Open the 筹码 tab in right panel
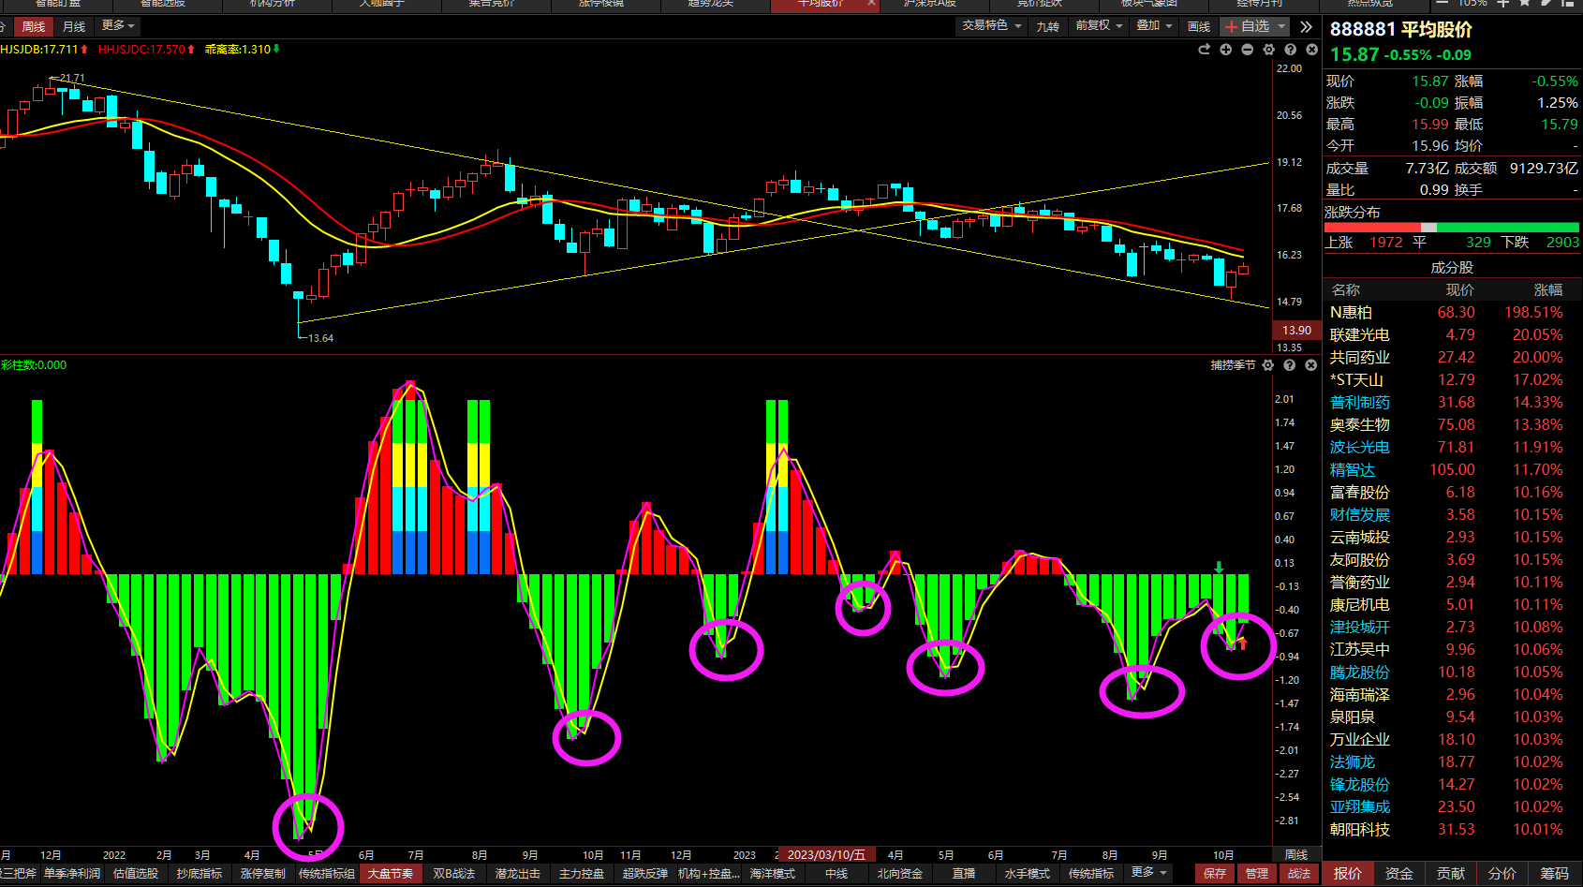 click(x=1554, y=873)
